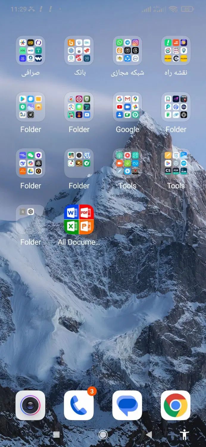Open the بانک folder
The height and width of the screenshot is (447, 206).
click(x=79, y=50)
